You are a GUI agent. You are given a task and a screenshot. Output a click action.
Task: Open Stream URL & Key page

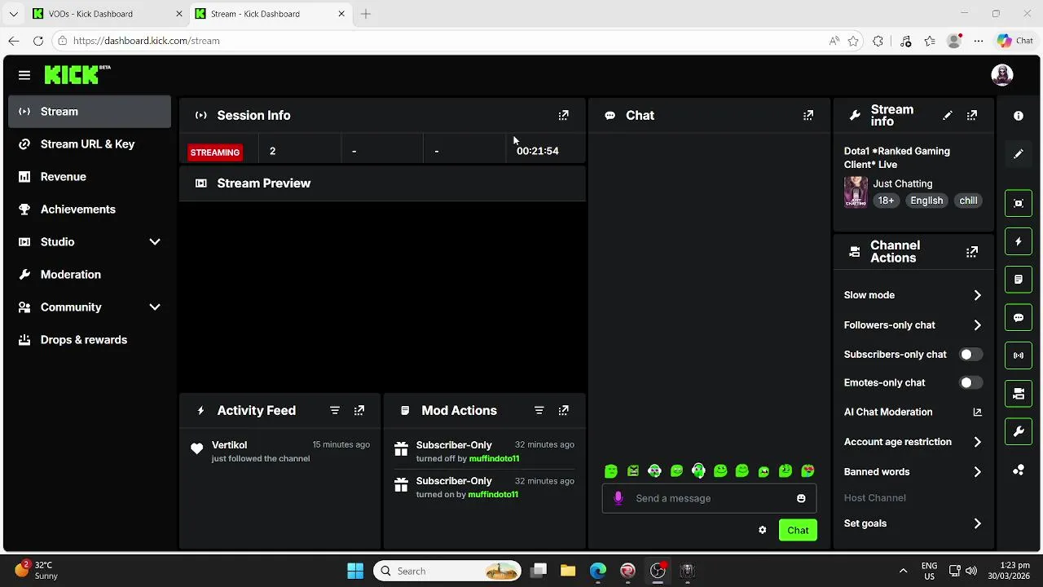tap(90, 144)
